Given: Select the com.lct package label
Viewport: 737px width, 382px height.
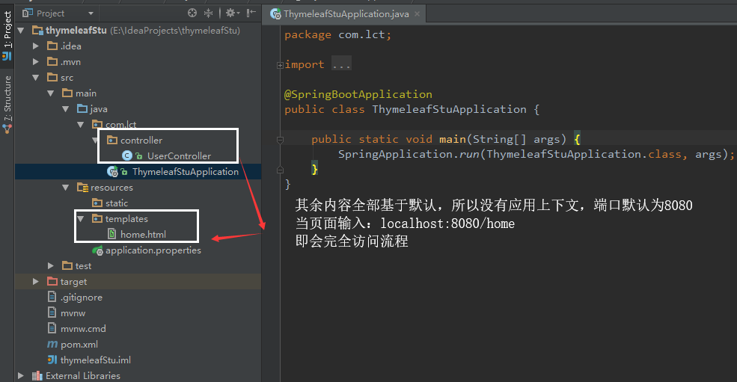Looking at the screenshot, I should click(x=120, y=125).
